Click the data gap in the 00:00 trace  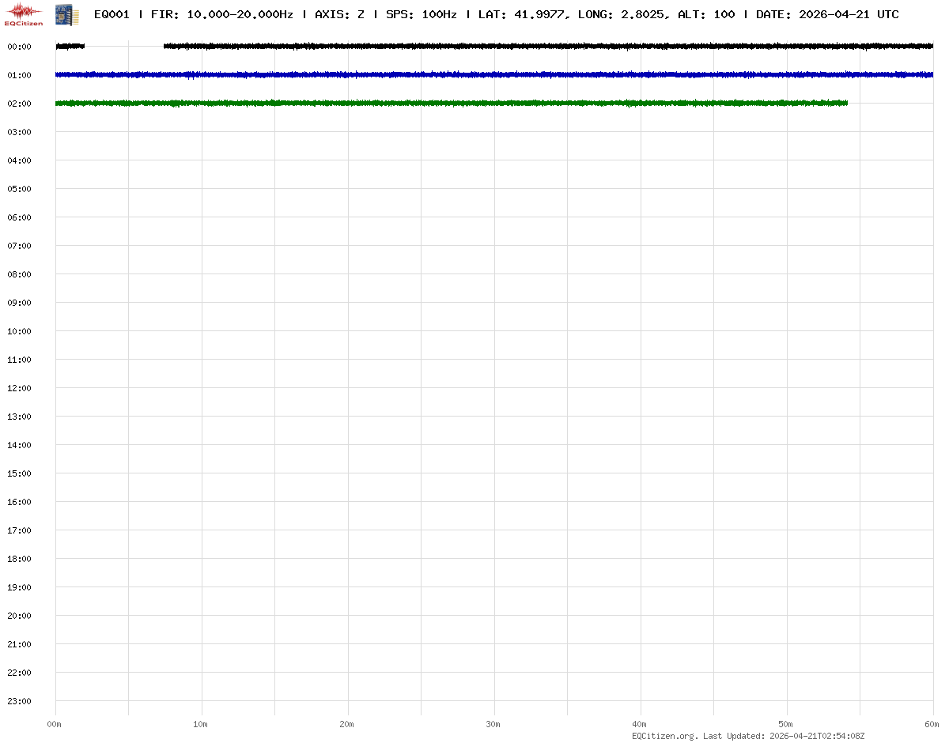tap(123, 47)
